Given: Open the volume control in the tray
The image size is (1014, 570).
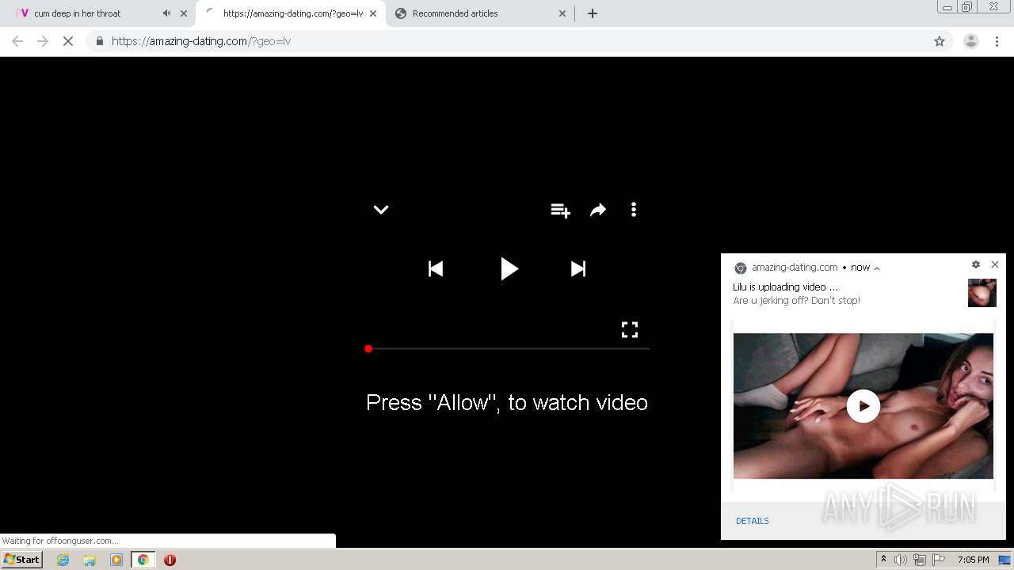Looking at the screenshot, I should 901,560.
